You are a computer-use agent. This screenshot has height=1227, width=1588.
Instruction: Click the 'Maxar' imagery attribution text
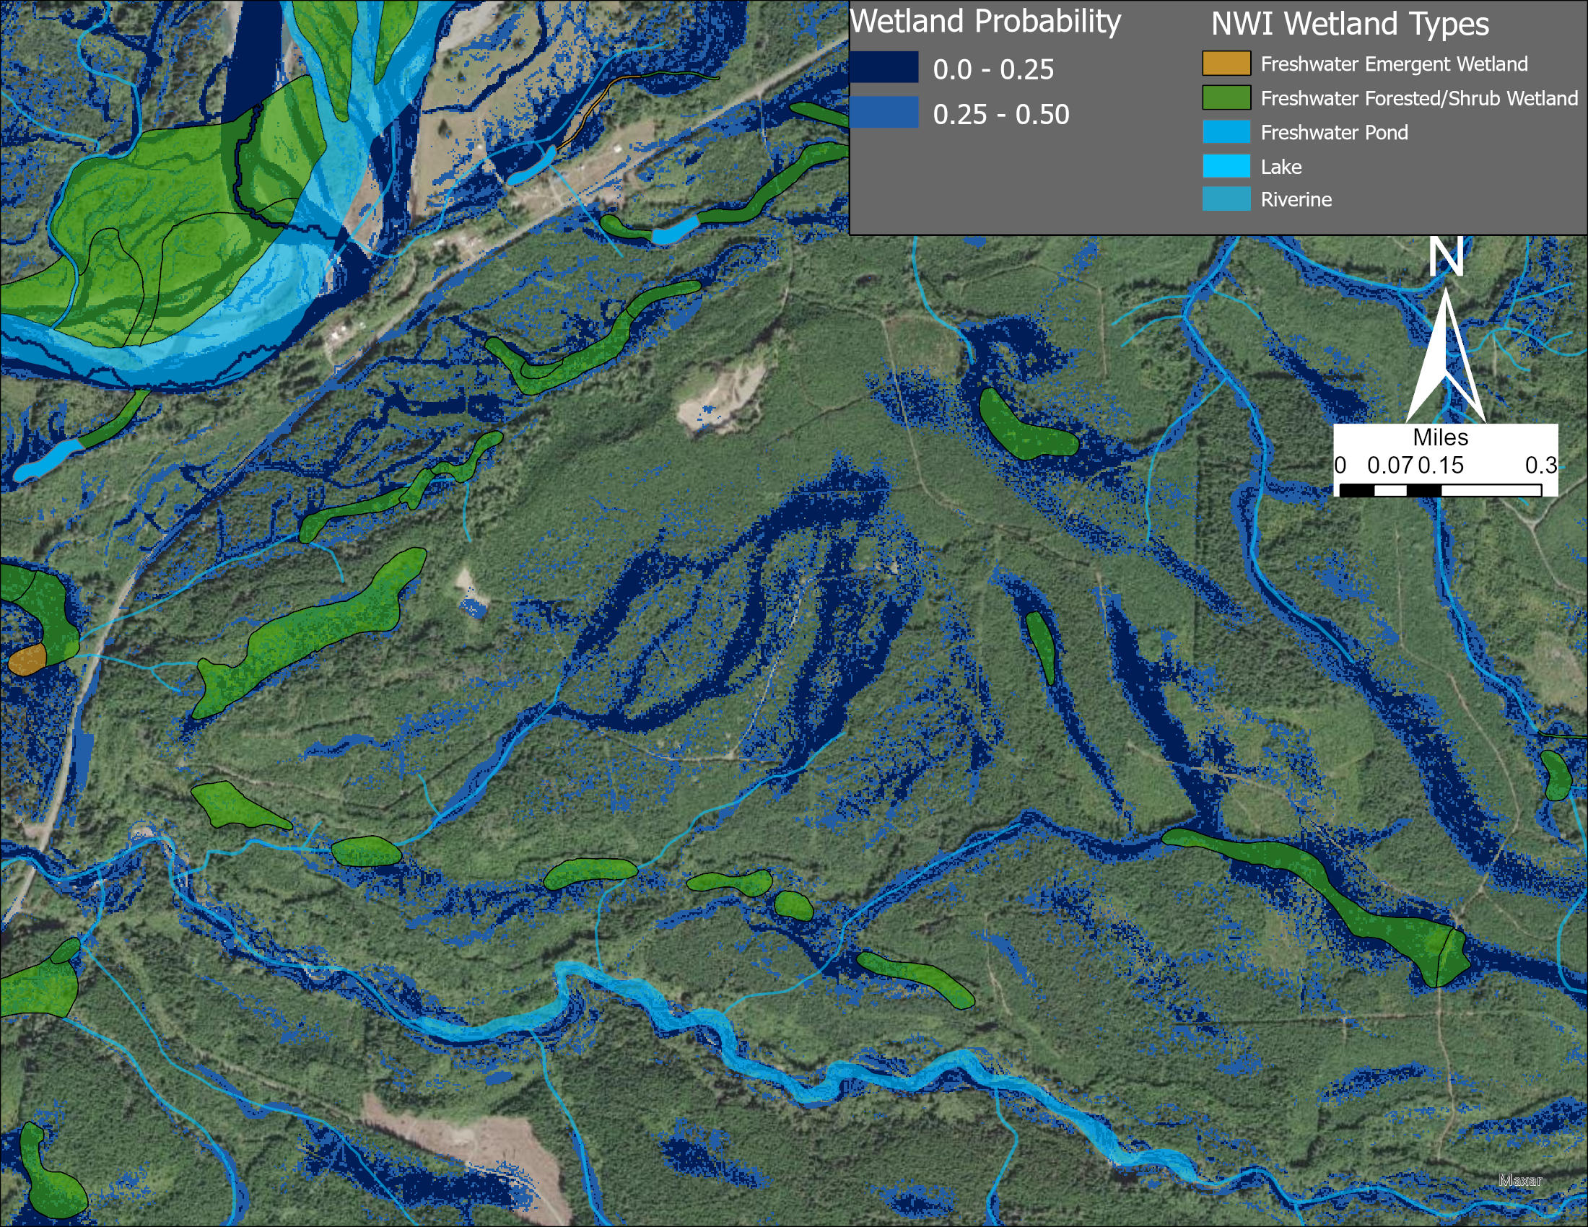(1519, 1180)
